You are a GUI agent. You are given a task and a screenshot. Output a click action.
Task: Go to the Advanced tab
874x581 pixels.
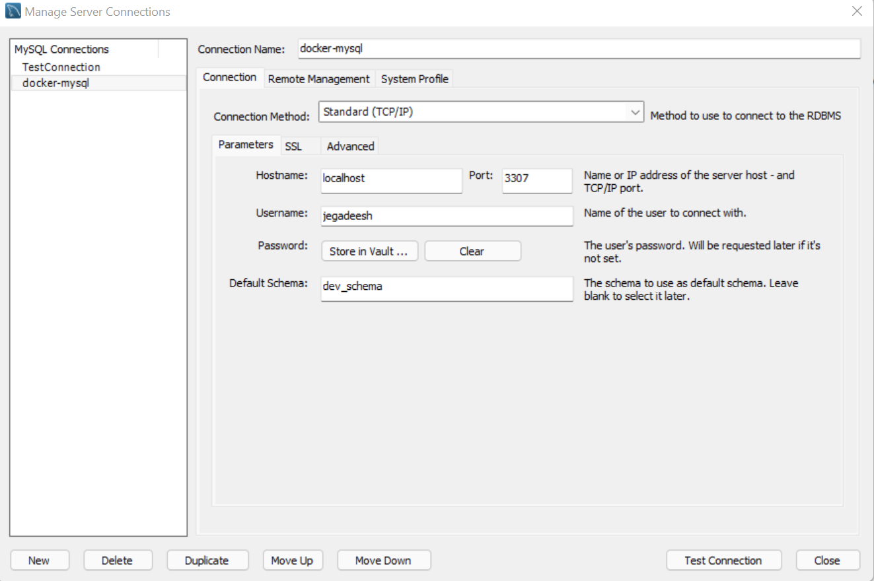[350, 146]
